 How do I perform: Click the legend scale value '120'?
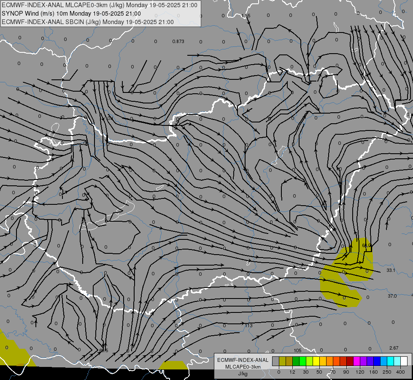[360, 372]
